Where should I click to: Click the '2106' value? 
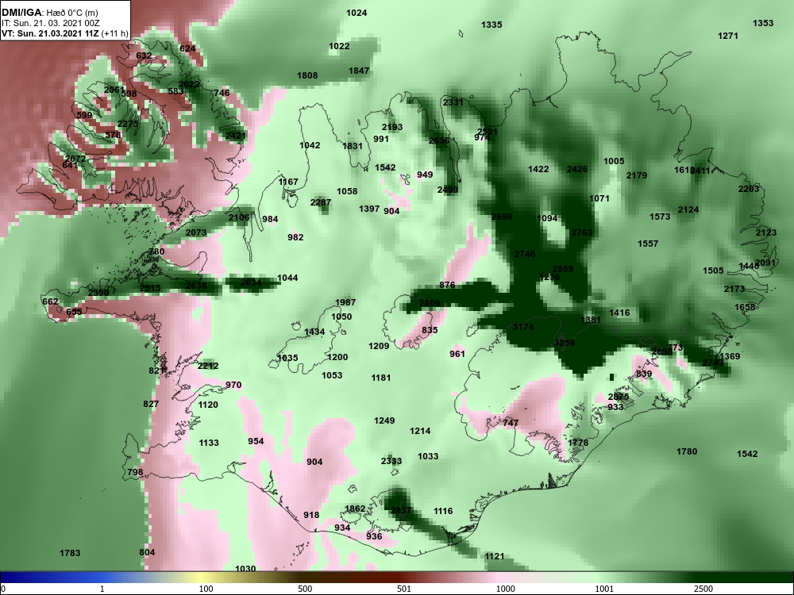pos(238,217)
